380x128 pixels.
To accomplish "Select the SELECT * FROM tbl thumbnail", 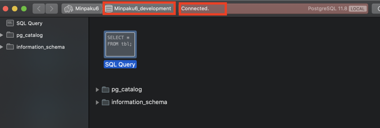I will (x=120, y=44).
